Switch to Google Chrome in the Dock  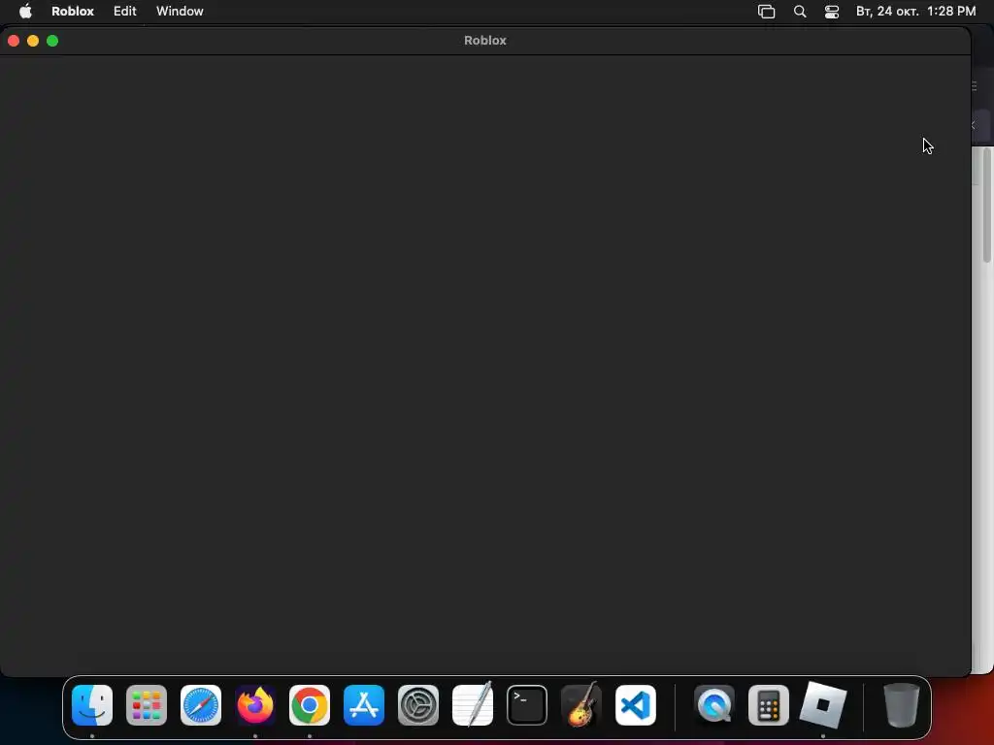[310, 705]
